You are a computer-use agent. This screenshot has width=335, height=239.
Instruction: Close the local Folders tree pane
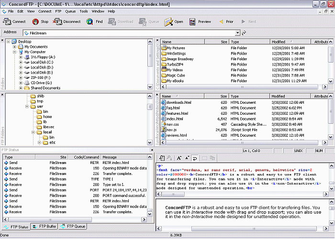pyautogui.click(x=2, y=40)
